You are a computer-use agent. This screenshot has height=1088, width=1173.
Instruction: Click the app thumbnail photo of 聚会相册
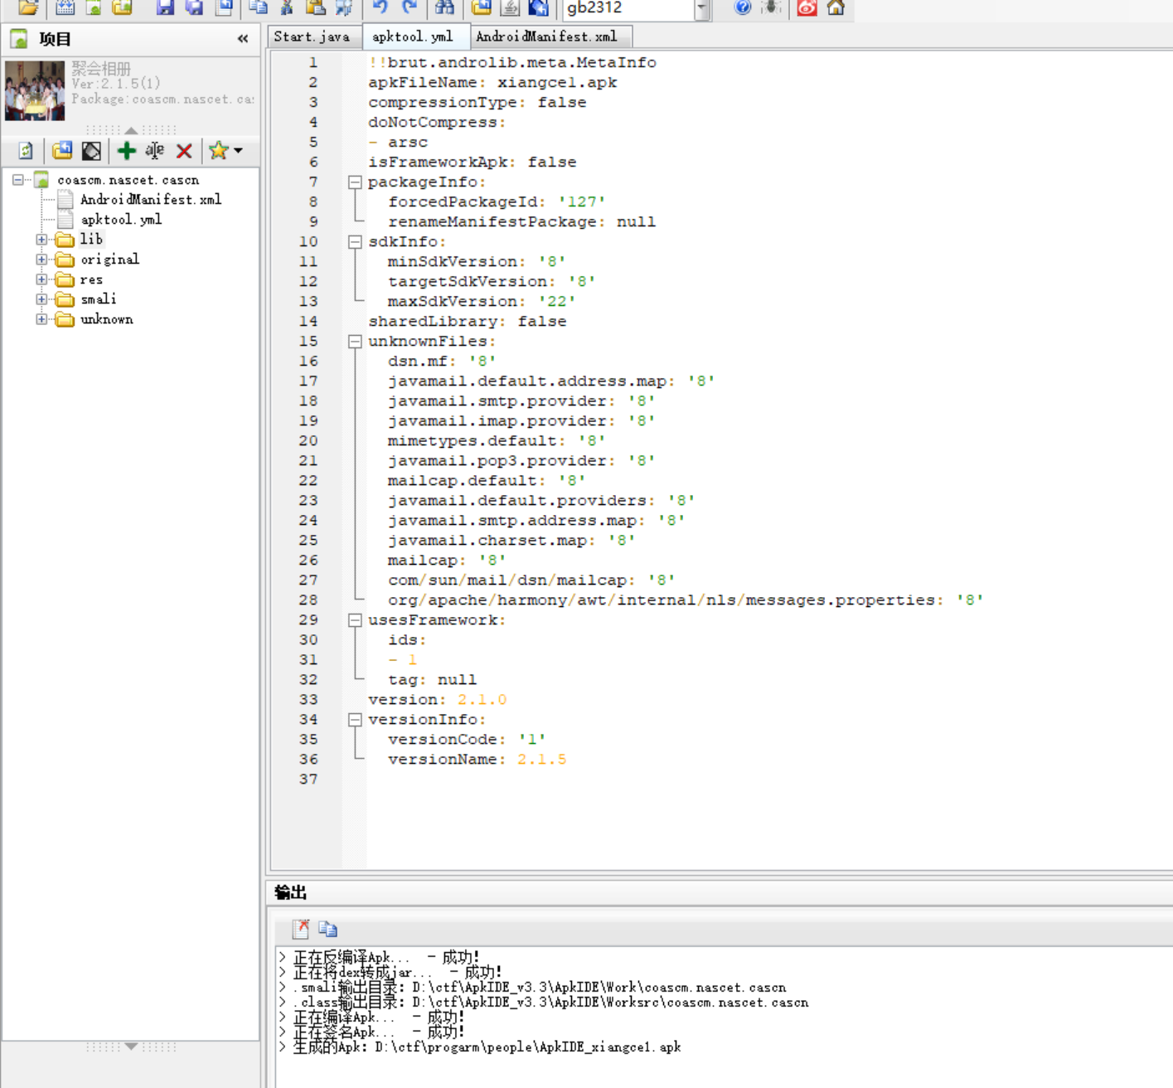[x=35, y=91]
